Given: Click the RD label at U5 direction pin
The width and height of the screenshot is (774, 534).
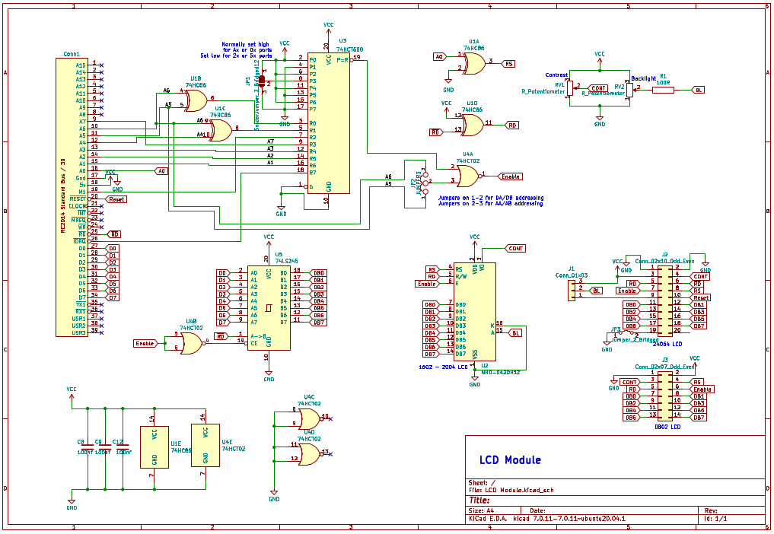Looking at the screenshot, I should [x=221, y=336].
